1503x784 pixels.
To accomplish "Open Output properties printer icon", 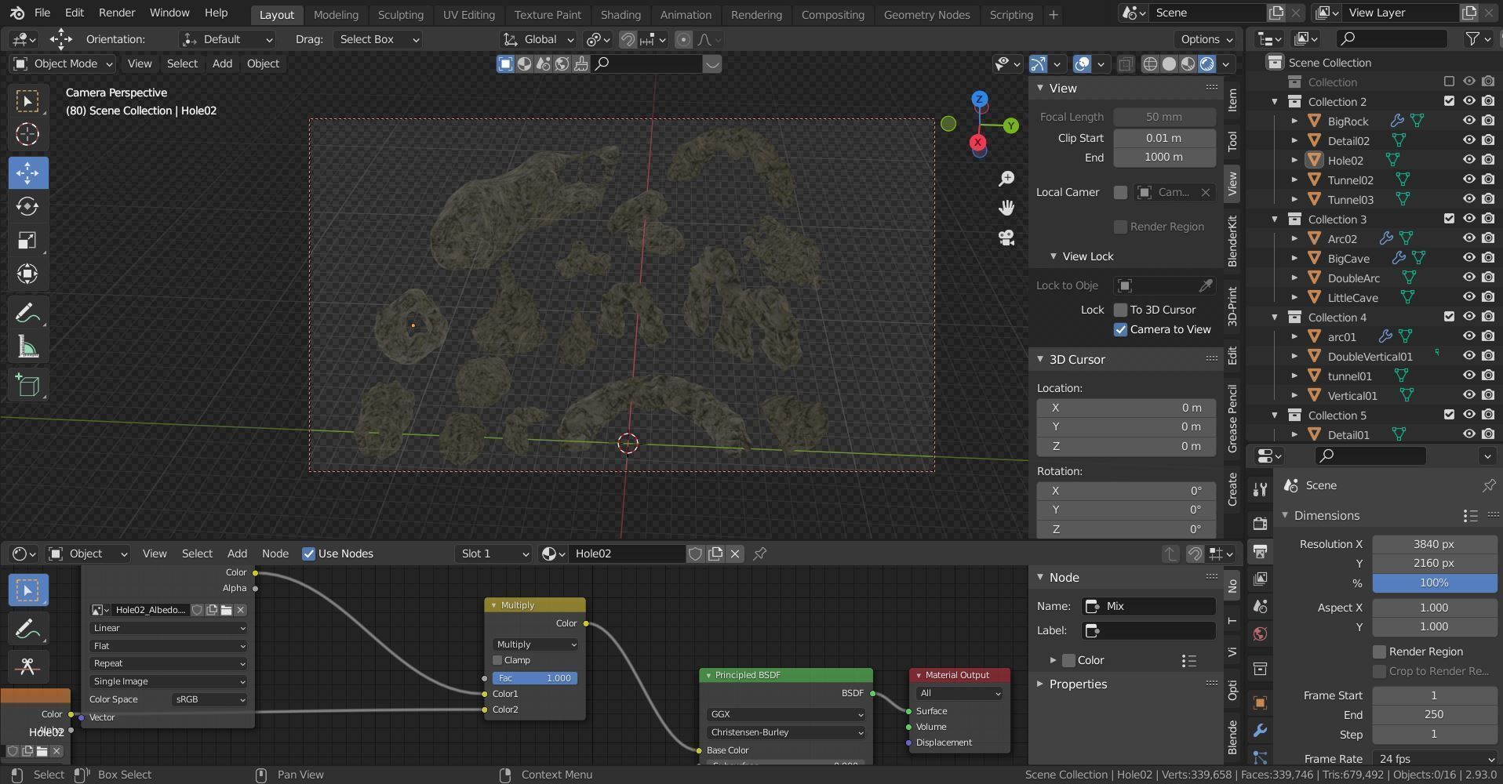I will click(1260, 550).
